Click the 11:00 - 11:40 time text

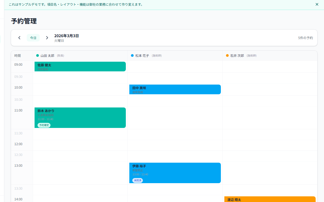(45, 119)
